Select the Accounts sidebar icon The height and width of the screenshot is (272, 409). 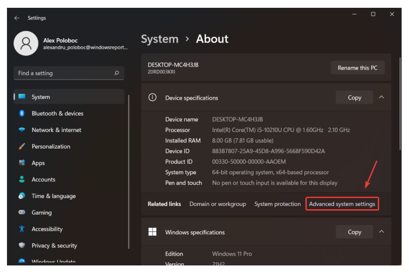click(21, 179)
